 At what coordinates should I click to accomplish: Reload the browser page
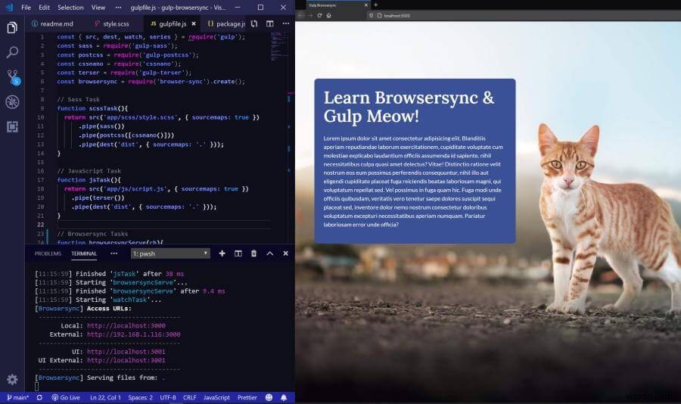coord(319,15)
